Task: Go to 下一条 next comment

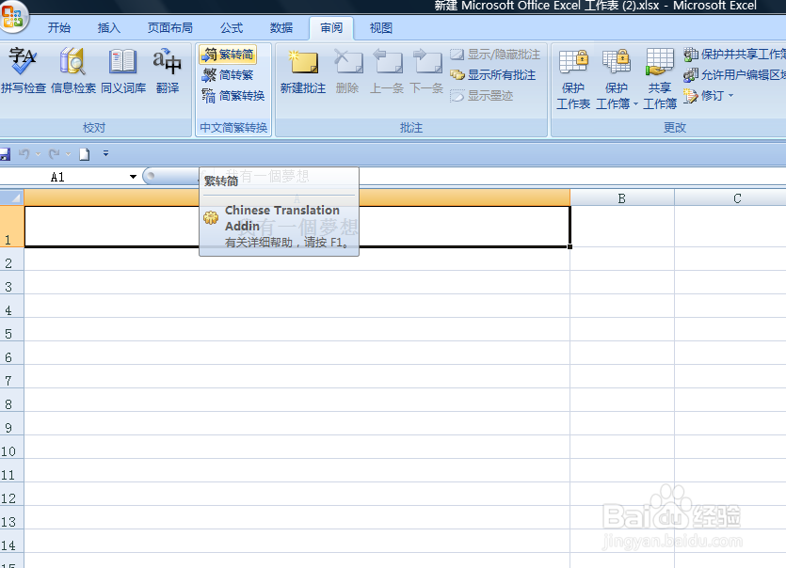Action: tap(426, 71)
